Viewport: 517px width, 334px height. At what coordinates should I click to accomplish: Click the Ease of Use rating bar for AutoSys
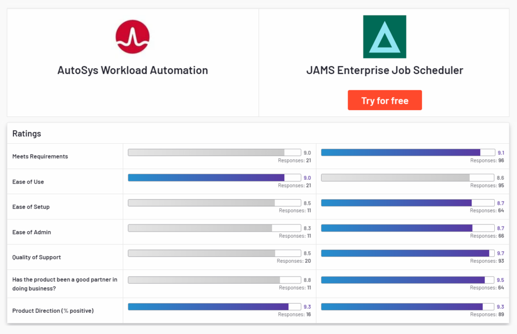212,177
